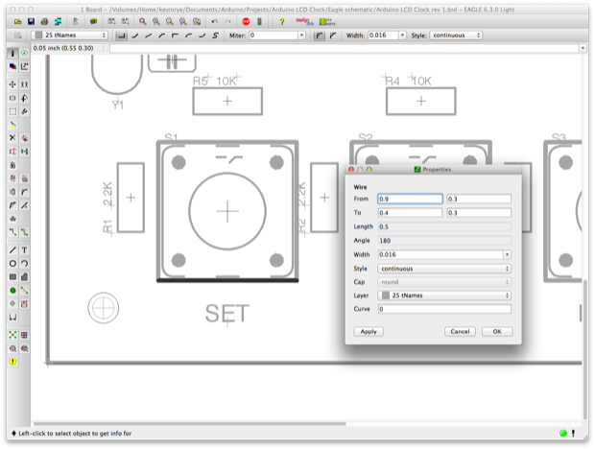This screenshot has height=449, width=595.
Task: Select the Route tool
Action: pyautogui.click(x=12, y=232)
